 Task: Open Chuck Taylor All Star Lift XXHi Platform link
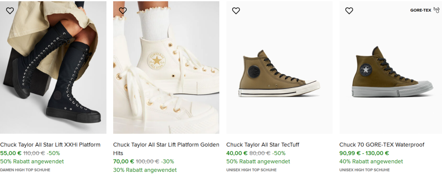click(x=50, y=145)
